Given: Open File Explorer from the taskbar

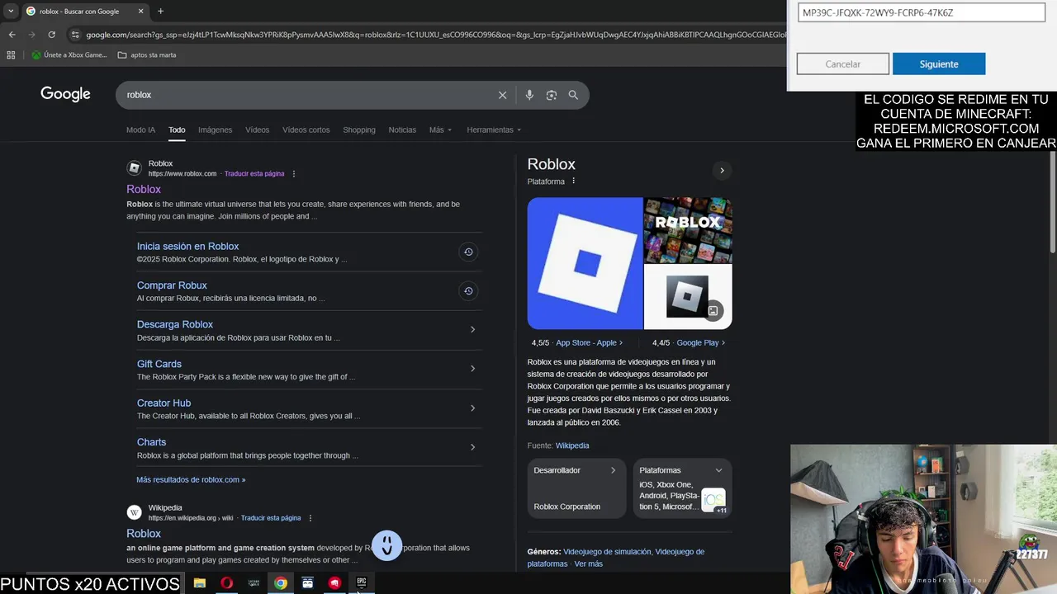Looking at the screenshot, I should [199, 582].
